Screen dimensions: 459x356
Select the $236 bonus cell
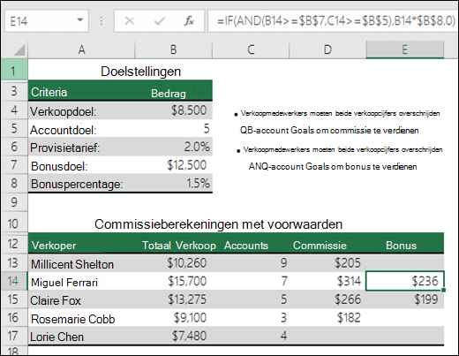point(405,281)
